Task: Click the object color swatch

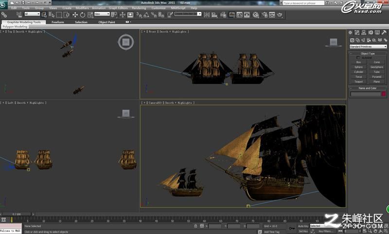Action: point(384,94)
